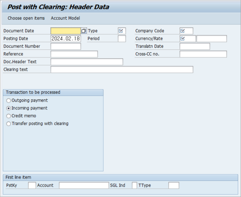
Task: Click the Reference input field
Action: pyautogui.click(x=74, y=54)
